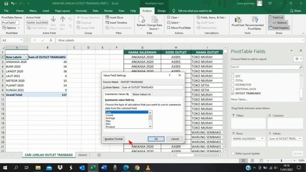Switch to the Formulas ribbon tab
The image size is (306, 172).
point(81,11)
